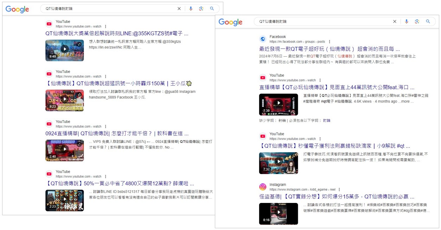Viewport: 441px width, 230px height.
Task: Clear the search box in the left window
Action: [179, 9]
